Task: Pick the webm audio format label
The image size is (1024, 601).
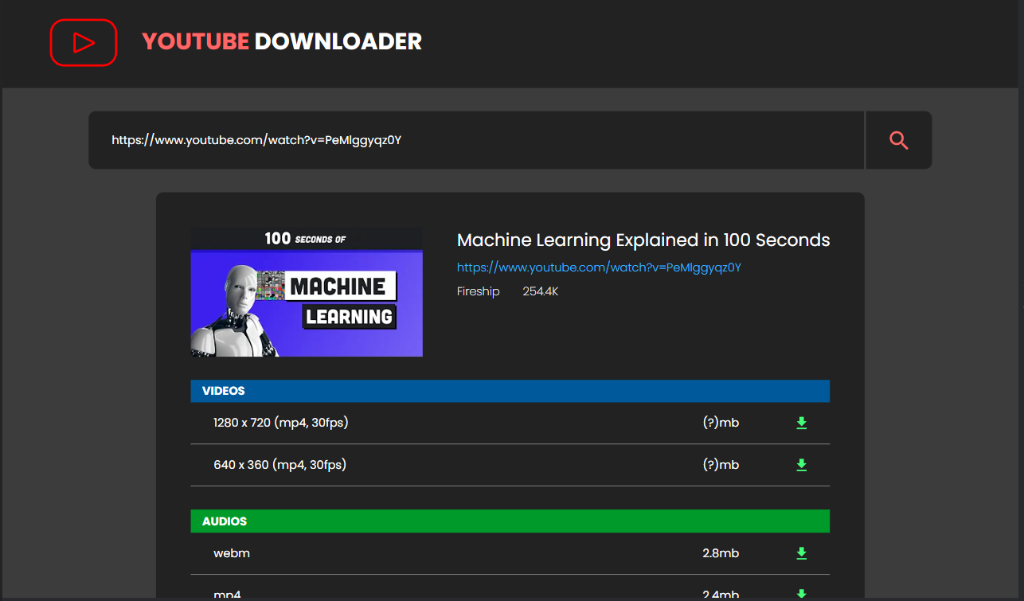Action: coord(231,553)
